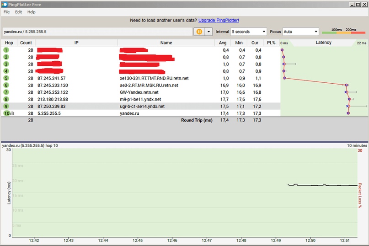Select the hop 5 green circle icon
The image size is (369, 246).
(6, 78)
